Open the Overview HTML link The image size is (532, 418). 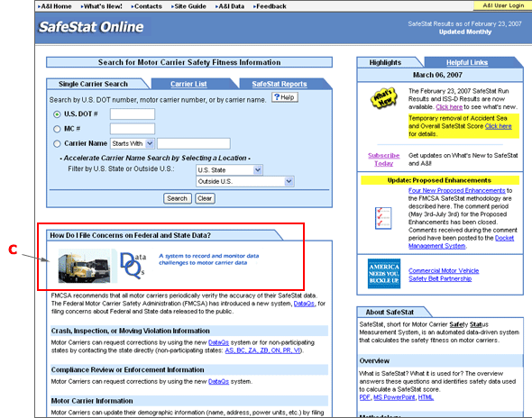426,397
